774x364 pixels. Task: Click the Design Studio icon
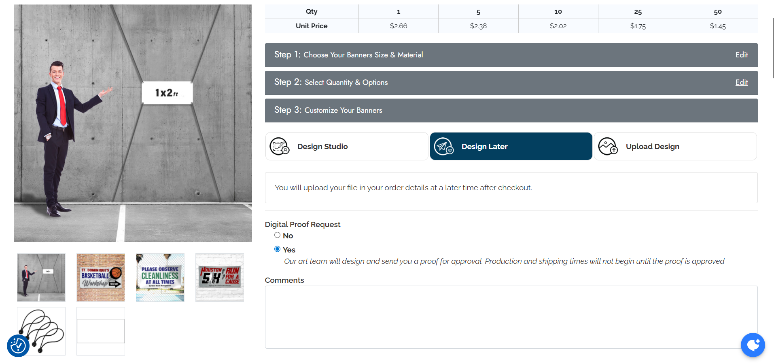(280, 146)
